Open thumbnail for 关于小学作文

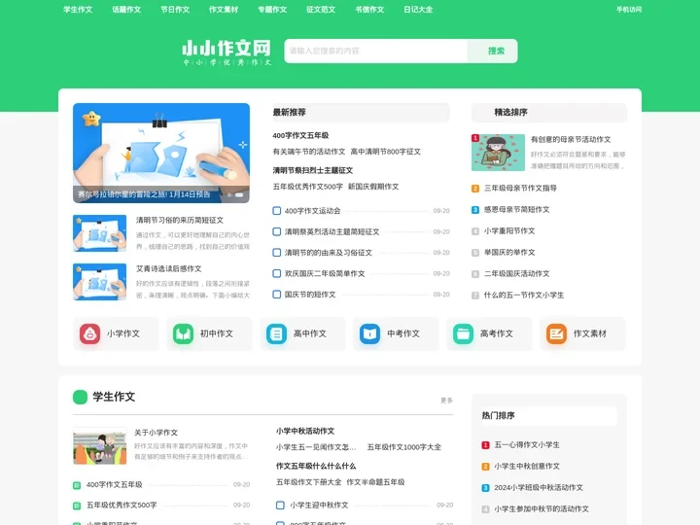click(x=99, y=445)
